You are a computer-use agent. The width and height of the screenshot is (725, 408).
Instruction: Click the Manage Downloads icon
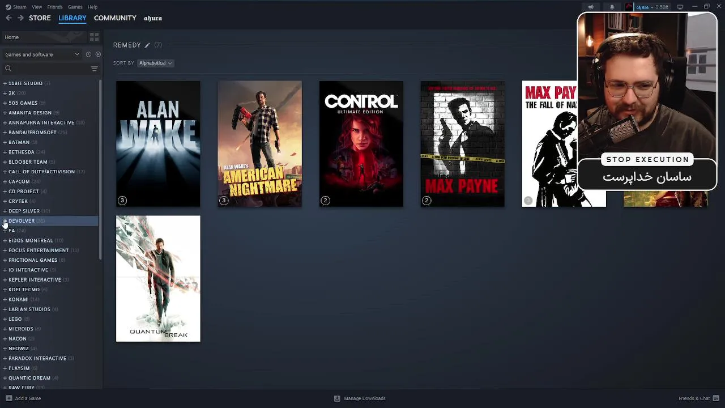[337, 398]
